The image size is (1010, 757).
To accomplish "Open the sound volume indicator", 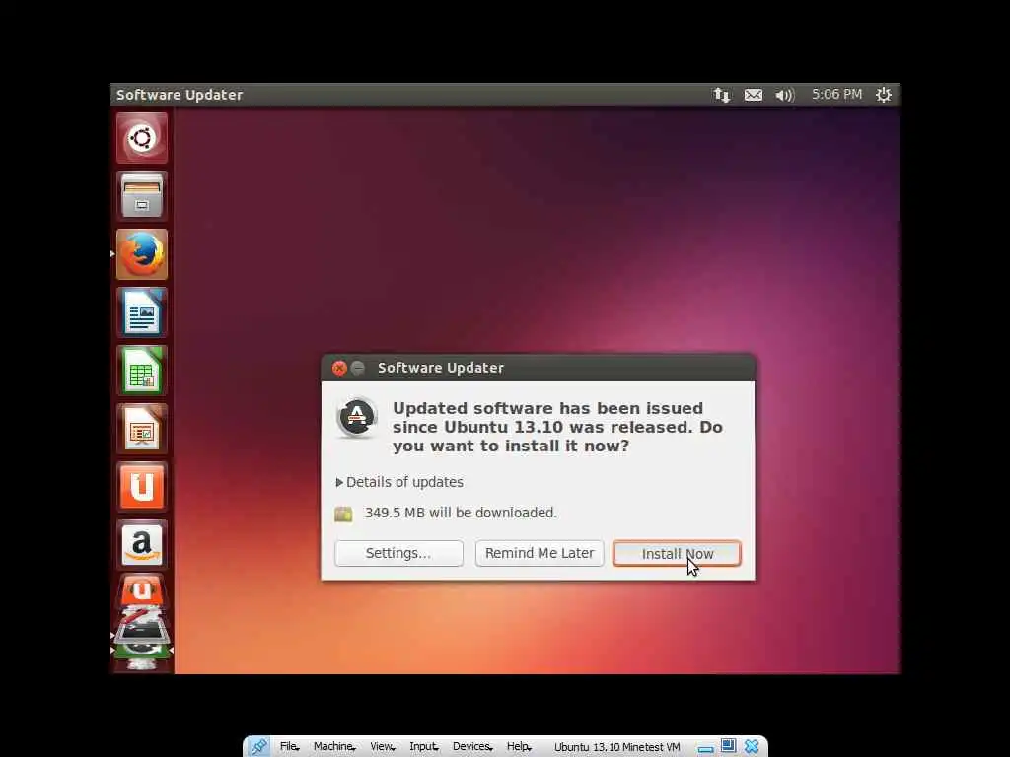I will [x=784, y=95].
